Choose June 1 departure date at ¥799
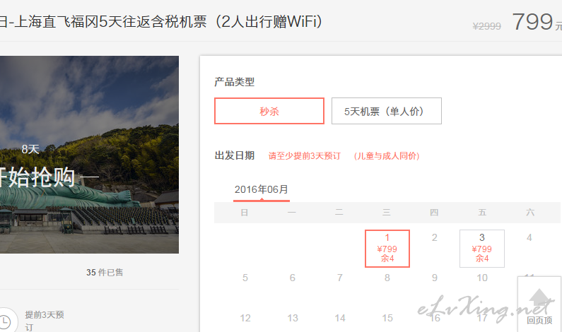This screenshot has width=562, height=332. click(387, 249)
